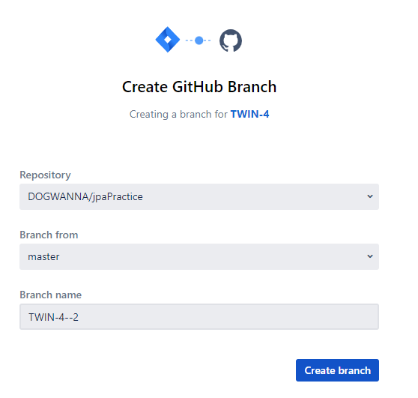Open the Repository dropdown showing DOGWANNA/jpaPractice

[x=199, y=196]
